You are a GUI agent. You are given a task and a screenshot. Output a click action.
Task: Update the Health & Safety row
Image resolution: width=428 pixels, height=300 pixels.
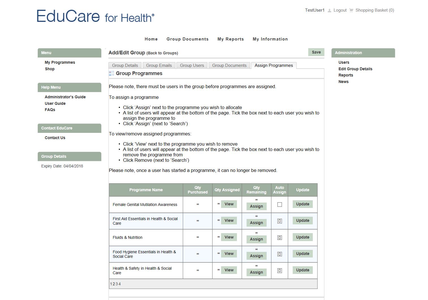[303, 270]
